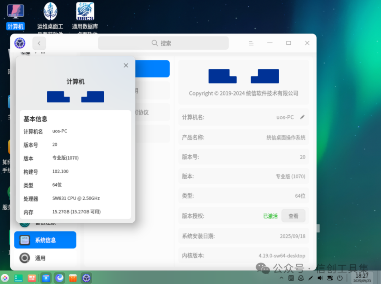Click the 64位 value in the right panel
The width and height of the screenshot is (381, 284).
click(300, 196)
